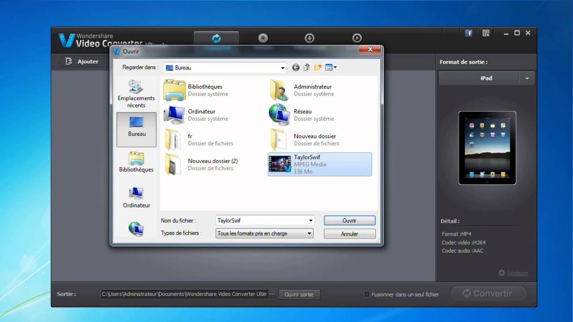Click the Sortie output path field
Image resolution: width=573 pixels, height=322 pixels.
[x=184, y=294]
